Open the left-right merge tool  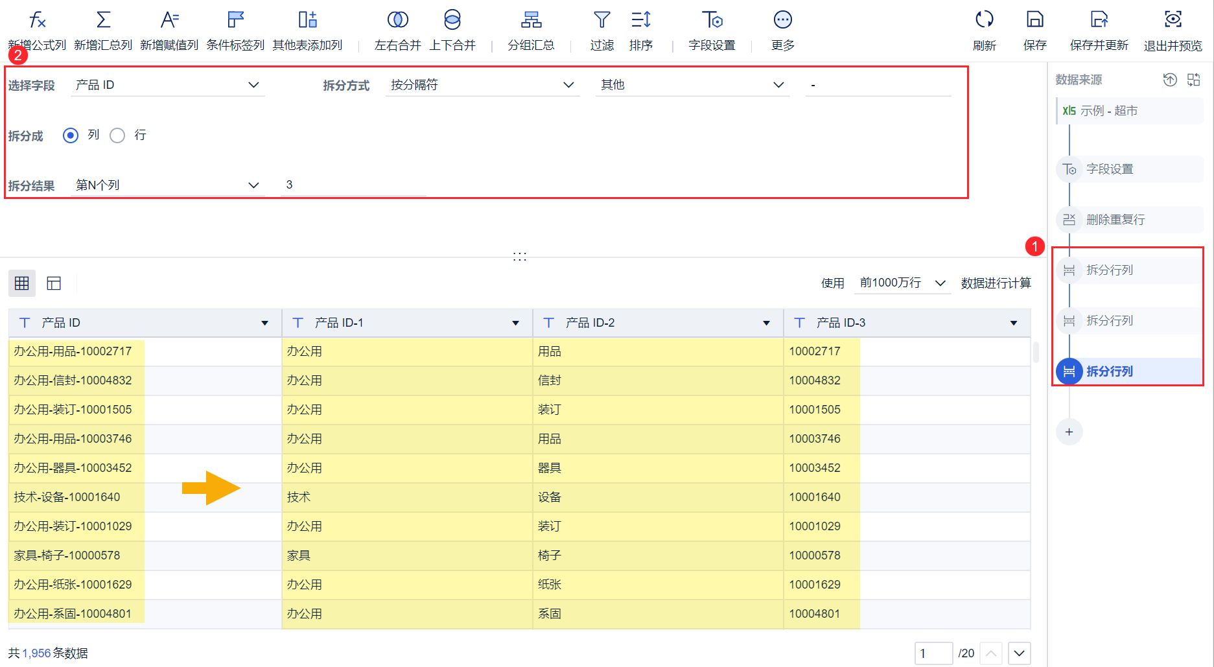pyautogui.click(x=398, y=30)
